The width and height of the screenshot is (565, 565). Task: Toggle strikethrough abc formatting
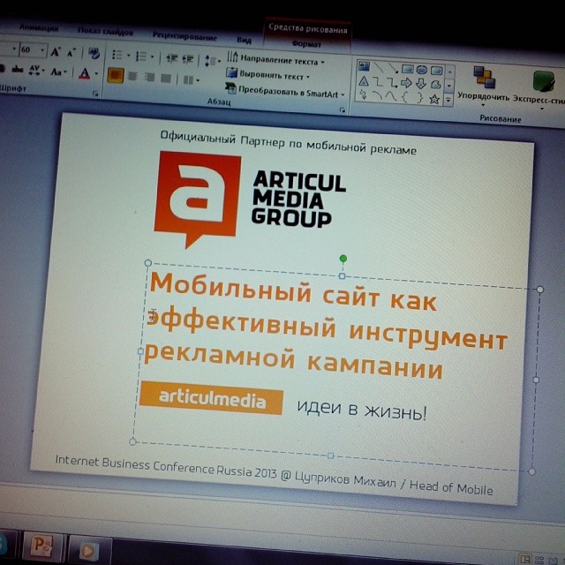(17, 69)
